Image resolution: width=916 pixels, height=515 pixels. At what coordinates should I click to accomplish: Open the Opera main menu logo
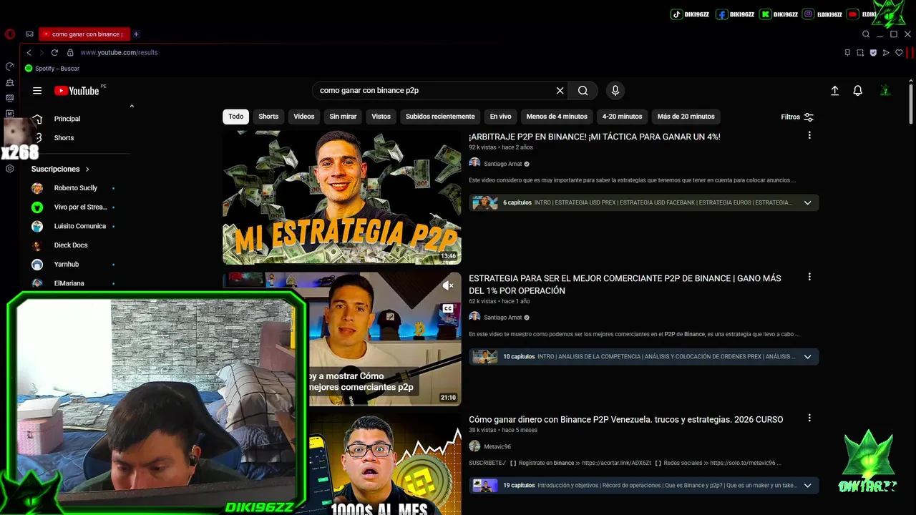point(10,34)
